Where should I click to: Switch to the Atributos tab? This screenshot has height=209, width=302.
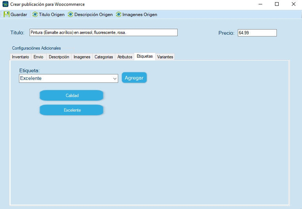coord(125,57)
